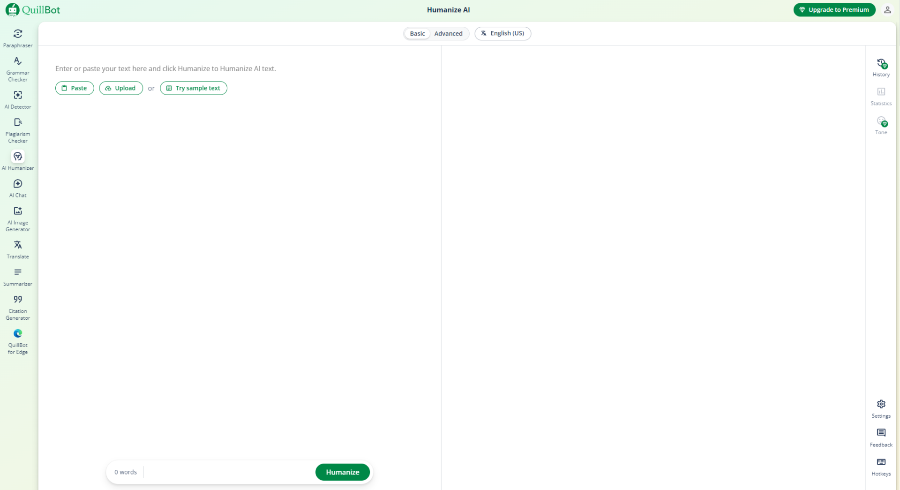The height and width of the screenshot is (490, 900).
Task: Open the Plagiarism Checker tool
Action: pos(18,130)
